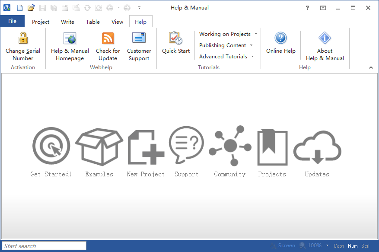Open the Community network icon
Viewport: 379px width, 252px height.
coord(230,146)
